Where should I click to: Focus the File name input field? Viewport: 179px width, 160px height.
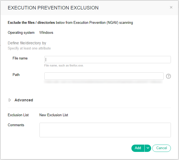coord(107,59)
